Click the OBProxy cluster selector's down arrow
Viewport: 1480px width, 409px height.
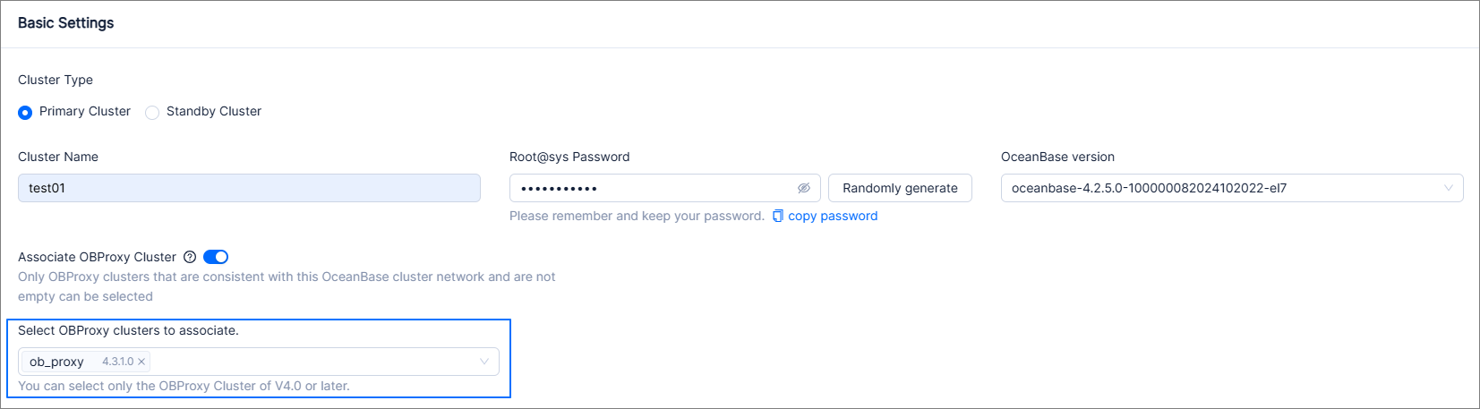[x=483, y=362]
